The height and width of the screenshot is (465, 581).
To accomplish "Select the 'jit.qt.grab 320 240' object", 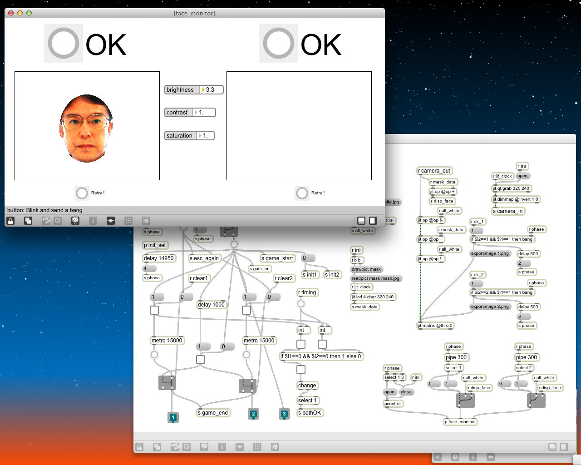I will pyautogui.click(x=512, y=188).
